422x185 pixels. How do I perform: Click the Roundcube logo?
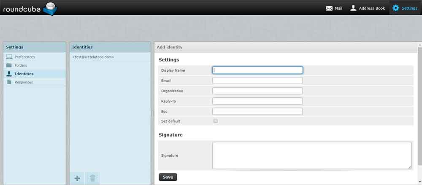click(x=30, y=8)
